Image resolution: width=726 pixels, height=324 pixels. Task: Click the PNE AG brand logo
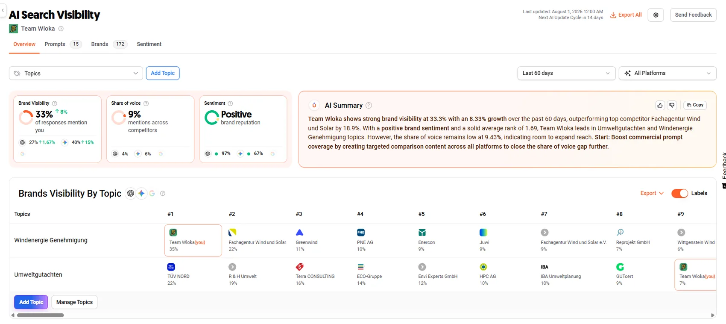pos(361,233)
